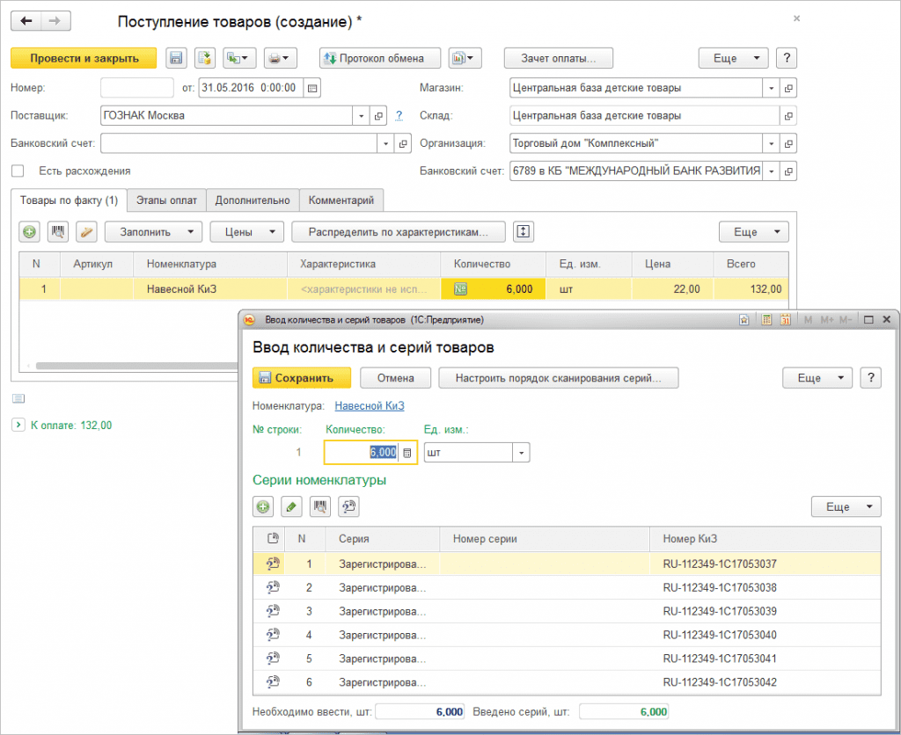Open the Ед. изм. unit dropdown
This screenshot has width=901, height=735.
click(522, 452)
